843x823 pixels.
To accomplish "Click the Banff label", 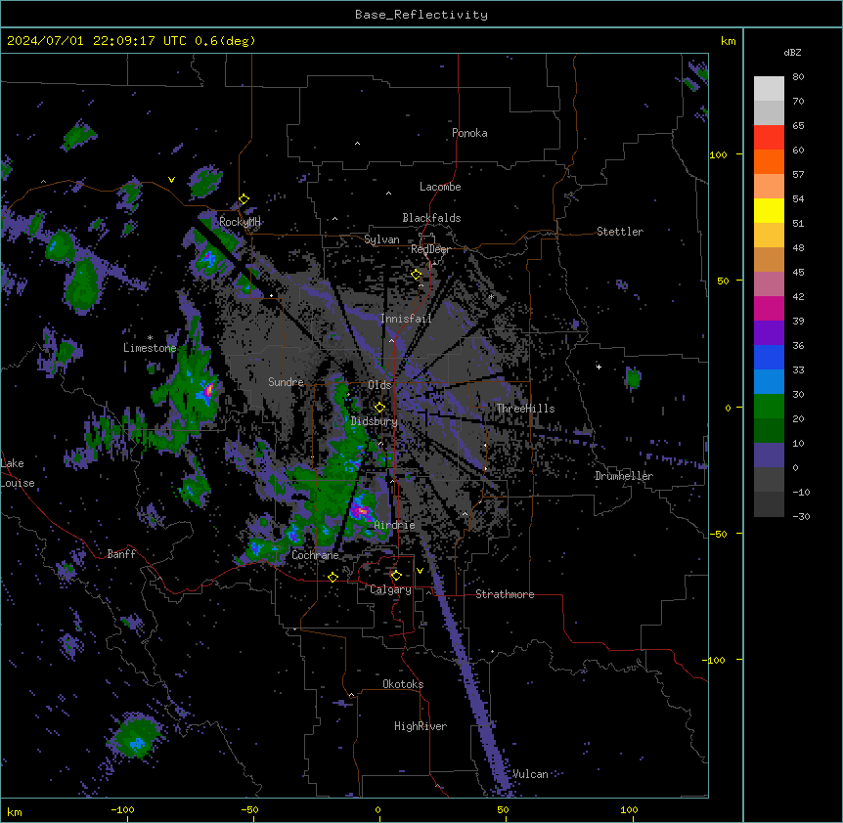I will [121, 554].
